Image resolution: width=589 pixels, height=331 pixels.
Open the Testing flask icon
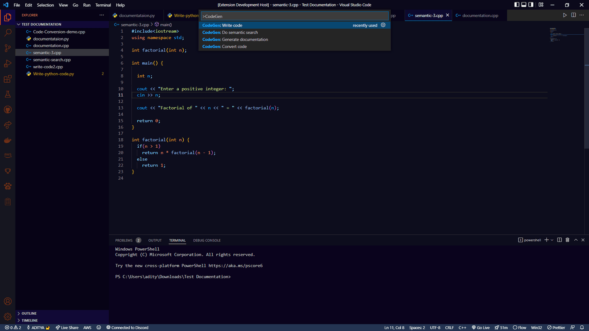(x=8, y=95)
